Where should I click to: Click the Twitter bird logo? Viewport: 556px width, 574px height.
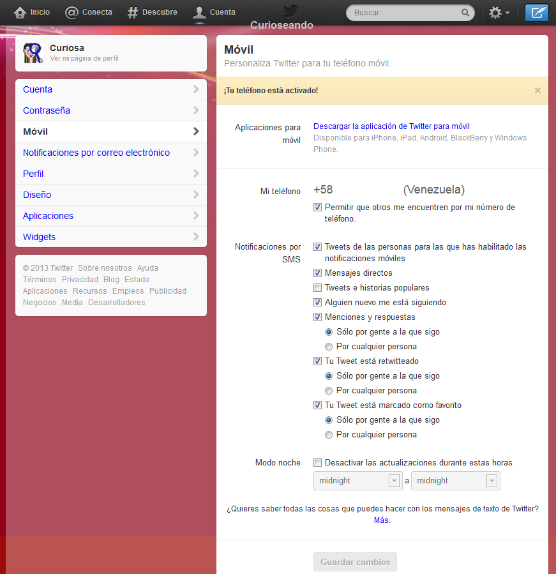pyautogui.click(x=290, y=11)
